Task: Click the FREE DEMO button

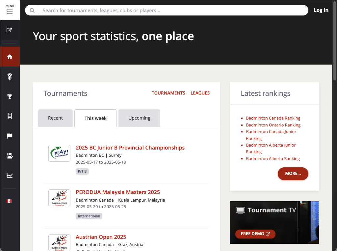Action: (x=255, y=234)
